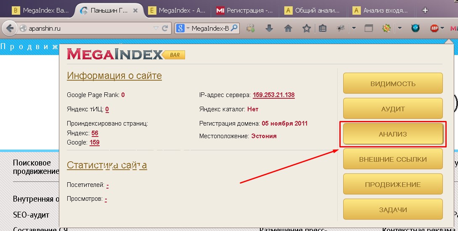Click the АУДИТ button
Image resolution: width=458 pixels, height=231 pixels.
point(393,109)
